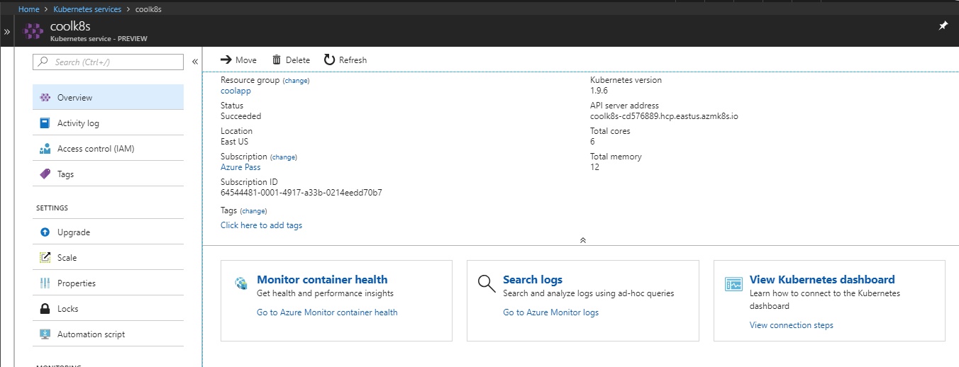The width and height of the screenshot is (959, 367).
Task: Click the coolk8s Kubernetes service icon
Action: (33, 32)
